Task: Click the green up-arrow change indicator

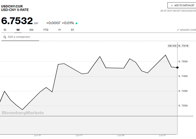Action: point(76,23)
